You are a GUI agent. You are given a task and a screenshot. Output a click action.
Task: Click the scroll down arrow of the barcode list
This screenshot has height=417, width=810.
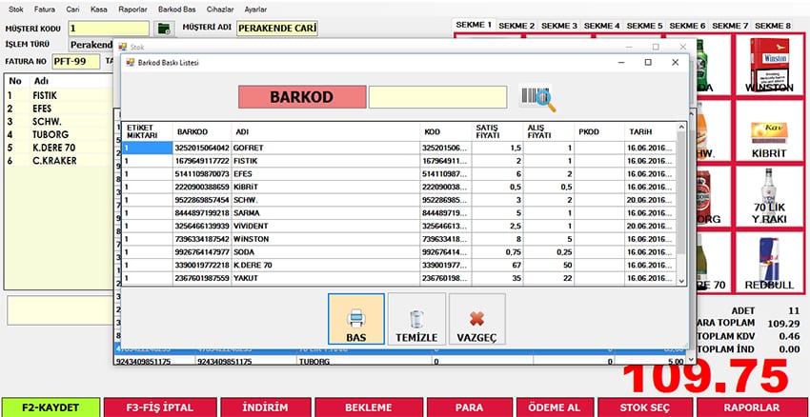681,281
